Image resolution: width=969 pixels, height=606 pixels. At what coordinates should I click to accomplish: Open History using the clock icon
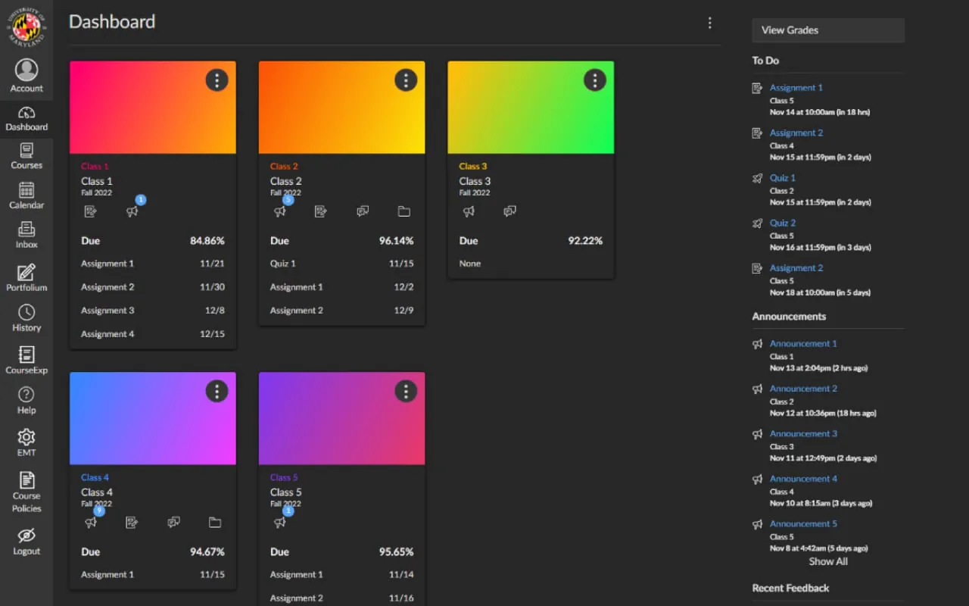point(26,317)
